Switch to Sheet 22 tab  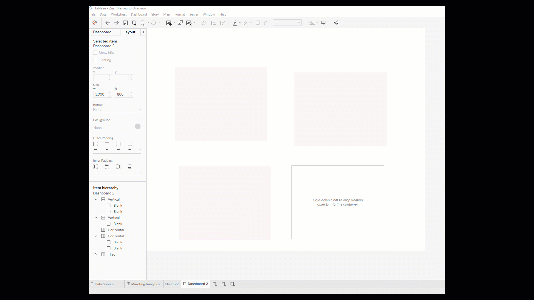[172, 284]
